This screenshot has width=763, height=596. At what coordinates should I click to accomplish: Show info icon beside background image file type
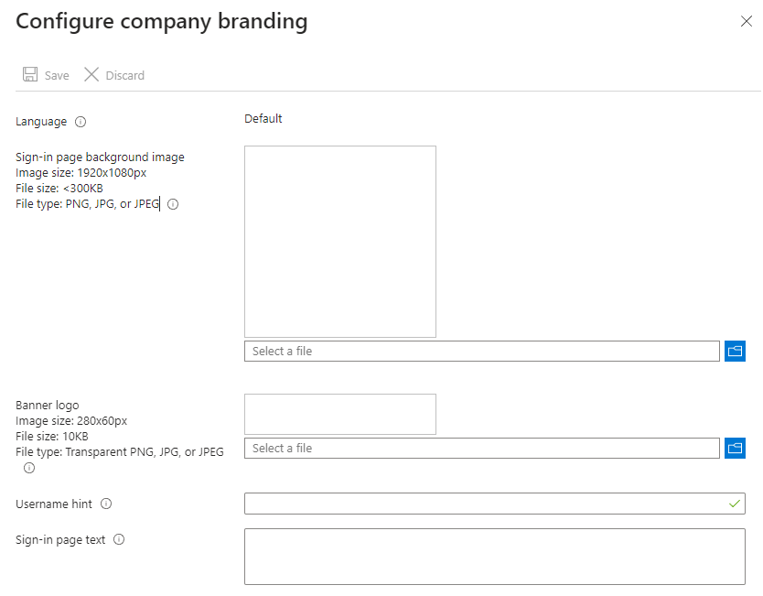(x=173, y=204)
